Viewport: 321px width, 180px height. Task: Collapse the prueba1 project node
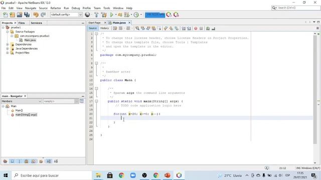(x=3, y=27)
